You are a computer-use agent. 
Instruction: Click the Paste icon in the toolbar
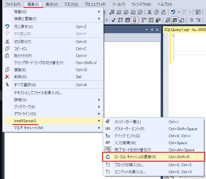[x=163, y=12]
